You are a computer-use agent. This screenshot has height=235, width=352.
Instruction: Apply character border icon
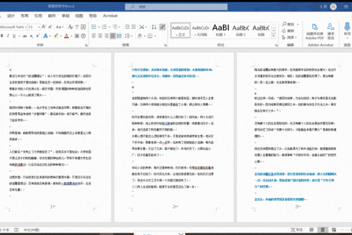[83, 27]
